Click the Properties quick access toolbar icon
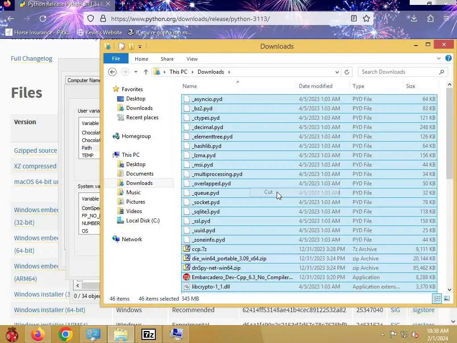Image resolution: width=457 pixels, height=343 pixels. pyautogui.click(x=121, y=46)
